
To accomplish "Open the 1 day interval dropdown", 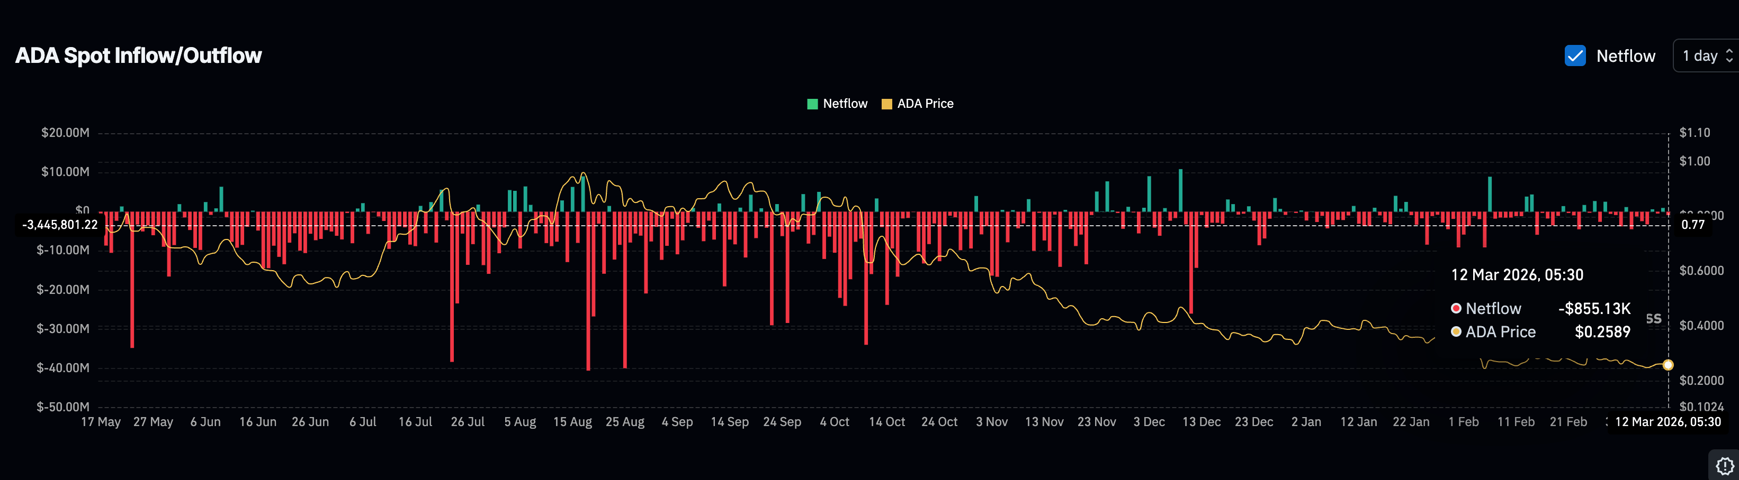I will click(x=1707, y=56).
